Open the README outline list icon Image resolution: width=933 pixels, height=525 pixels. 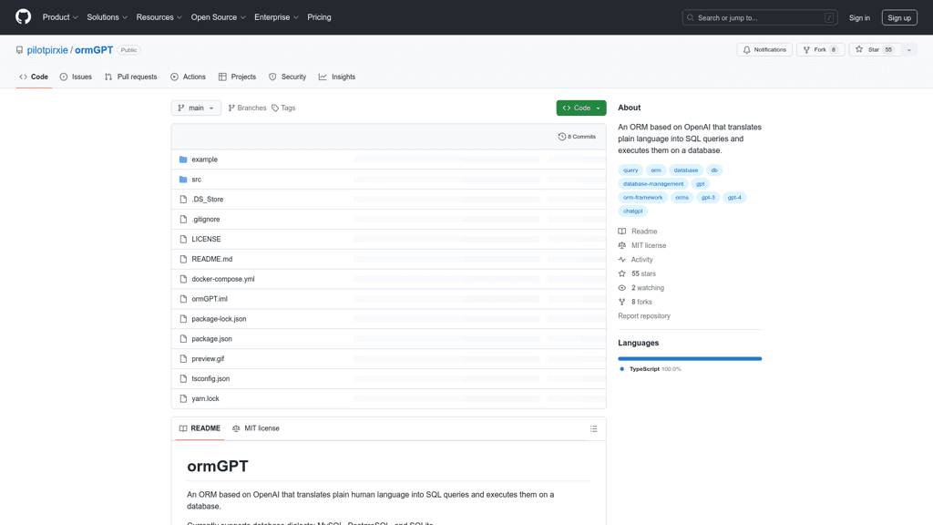click(593, 428)
